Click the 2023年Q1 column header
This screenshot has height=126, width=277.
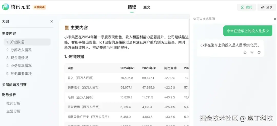(x=149, y=68)
